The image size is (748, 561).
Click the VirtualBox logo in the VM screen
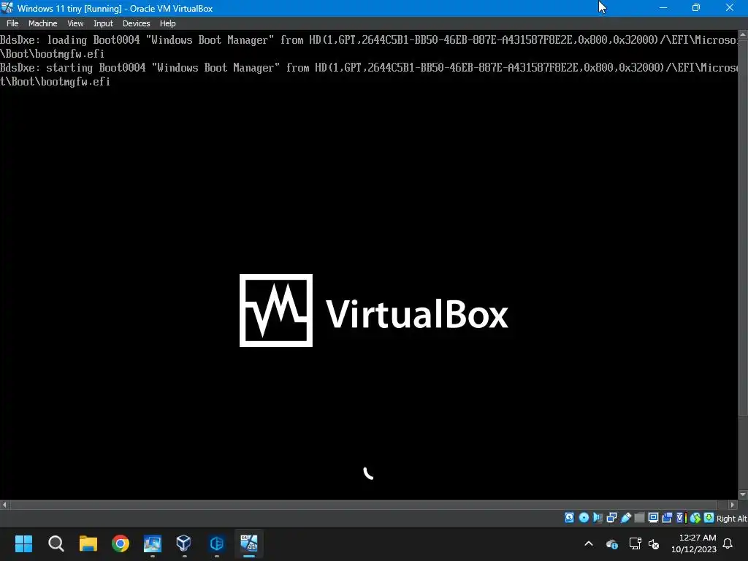pos(373,310)
